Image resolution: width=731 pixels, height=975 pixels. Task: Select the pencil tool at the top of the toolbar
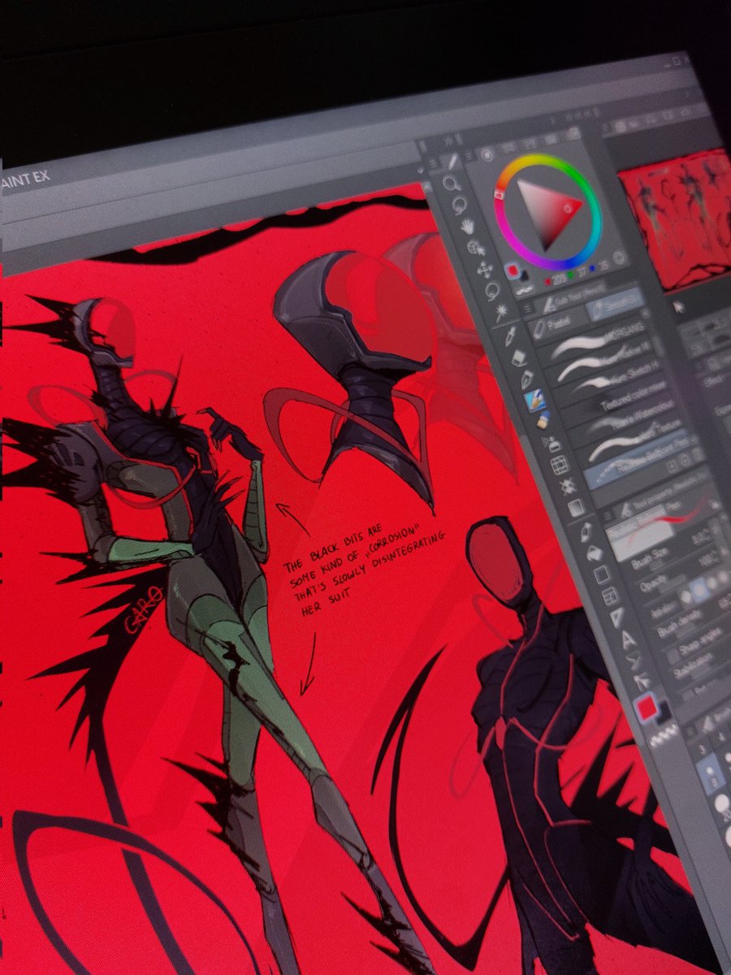pos(453,161)
